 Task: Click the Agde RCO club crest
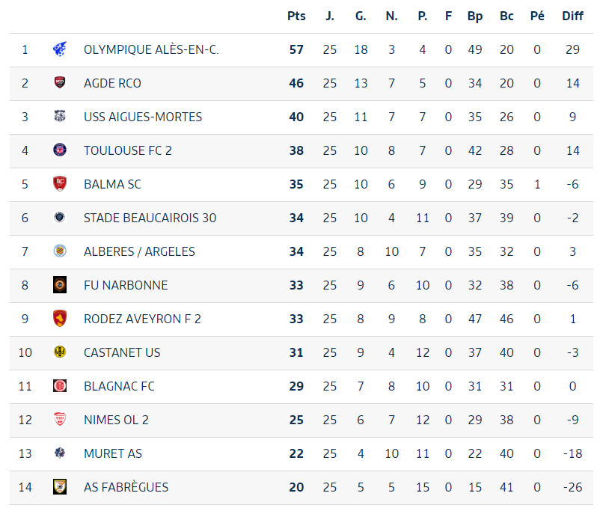(60, 83)
